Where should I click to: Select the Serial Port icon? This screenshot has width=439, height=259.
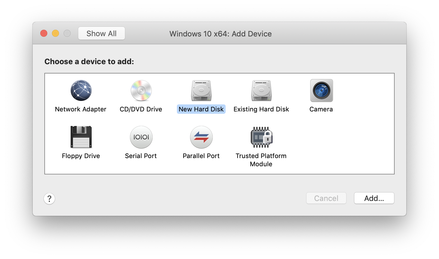(141, 137)
